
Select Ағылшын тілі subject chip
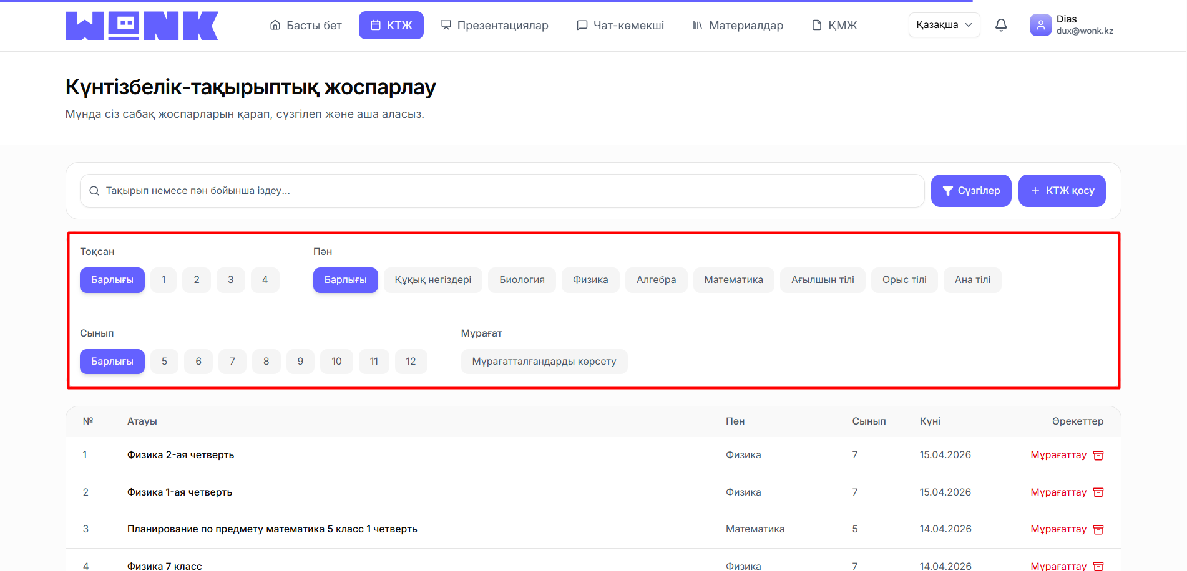point(822,280)
